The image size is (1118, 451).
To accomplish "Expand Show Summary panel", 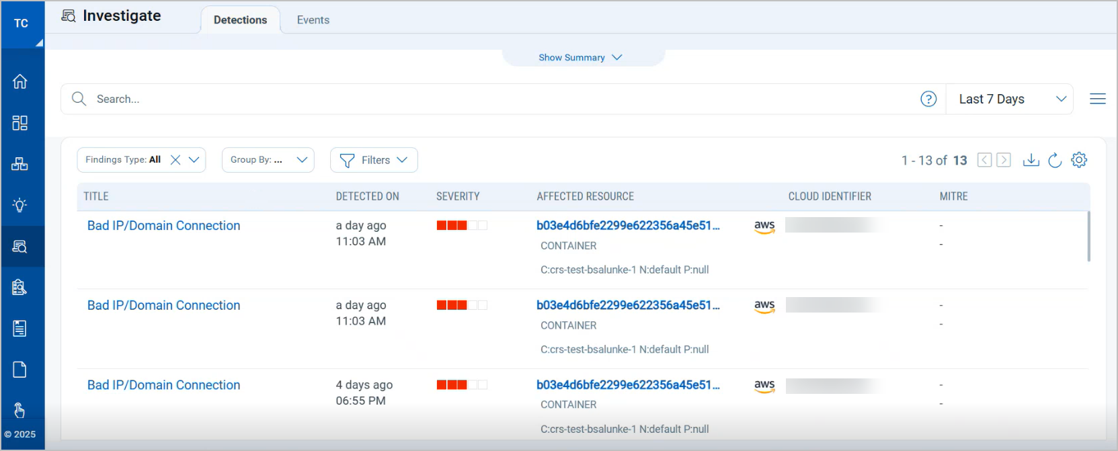I will [580, 58].
